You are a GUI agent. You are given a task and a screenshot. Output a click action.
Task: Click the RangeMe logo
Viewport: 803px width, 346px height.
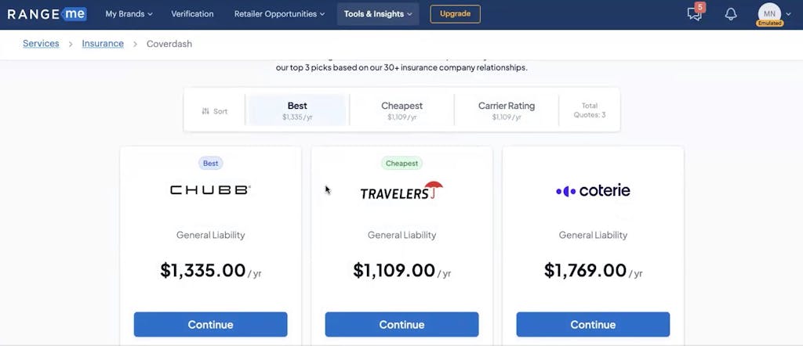47,14
